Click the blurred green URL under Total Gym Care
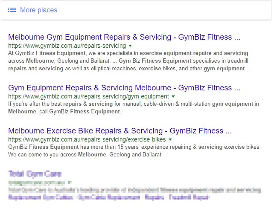 (36, 182)
